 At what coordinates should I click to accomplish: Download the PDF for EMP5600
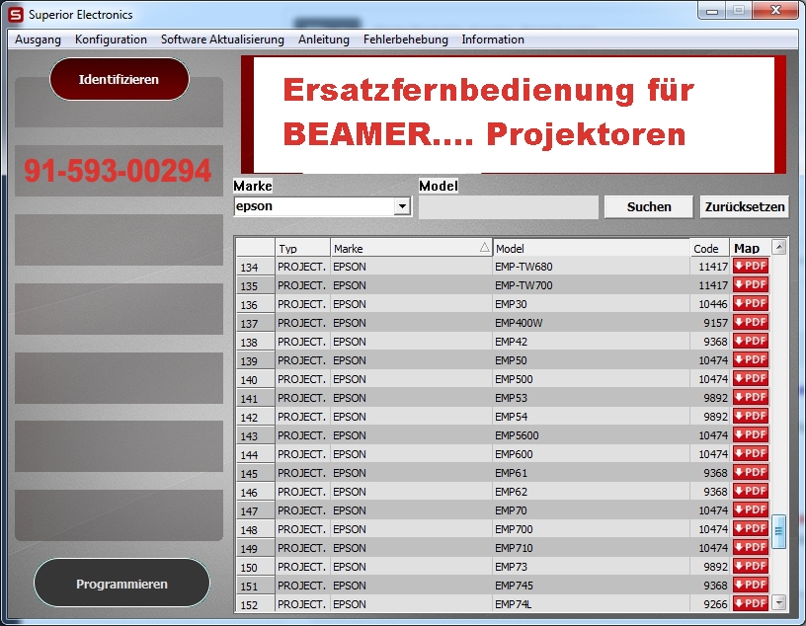point(751,435)
